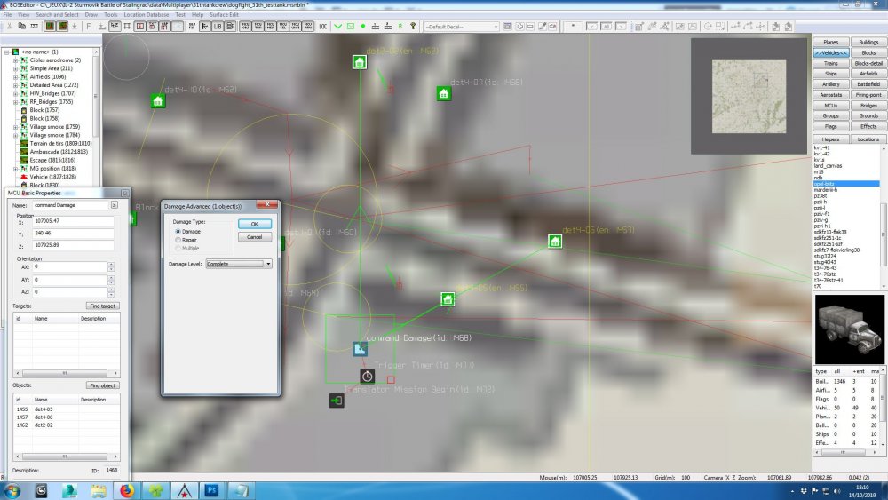Screen dimensions: 888x500
Task: Open the Default Decal combo box
Action: click(462, 27)
